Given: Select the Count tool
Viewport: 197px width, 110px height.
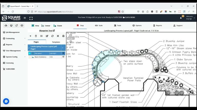Looking at the screenshot, I should pyautogui.click(x=58, y=25).
